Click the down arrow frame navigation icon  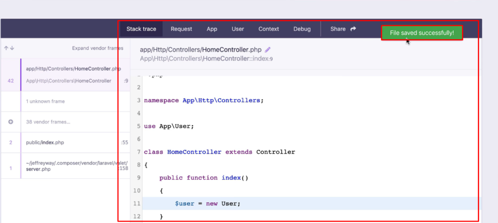point(12,48)
